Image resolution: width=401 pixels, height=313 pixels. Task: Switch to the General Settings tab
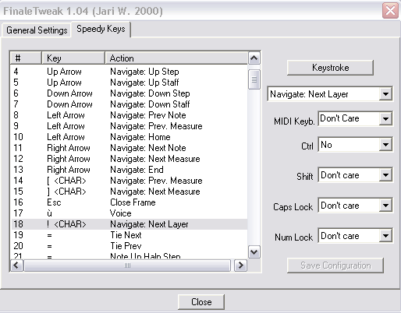click(x=37, y=30)
